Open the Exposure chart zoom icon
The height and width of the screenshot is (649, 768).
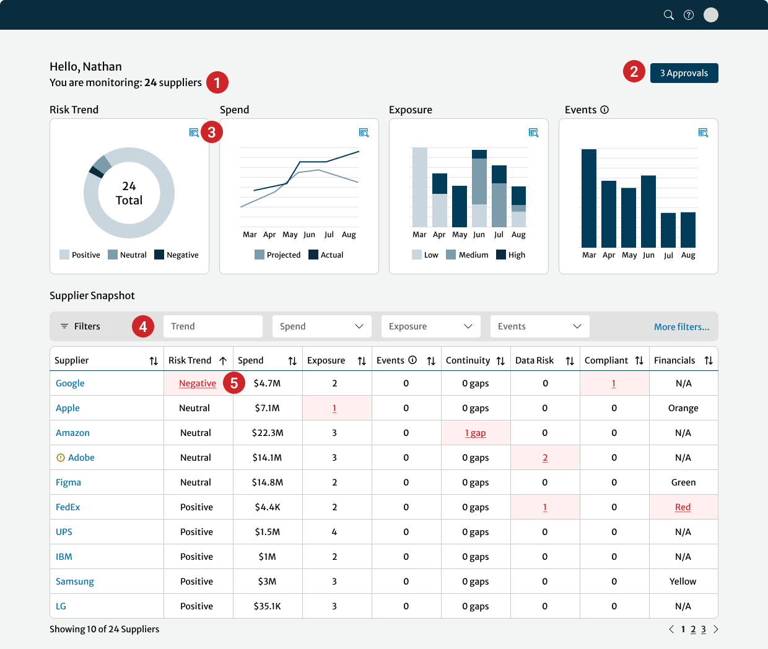click(534, 133)
